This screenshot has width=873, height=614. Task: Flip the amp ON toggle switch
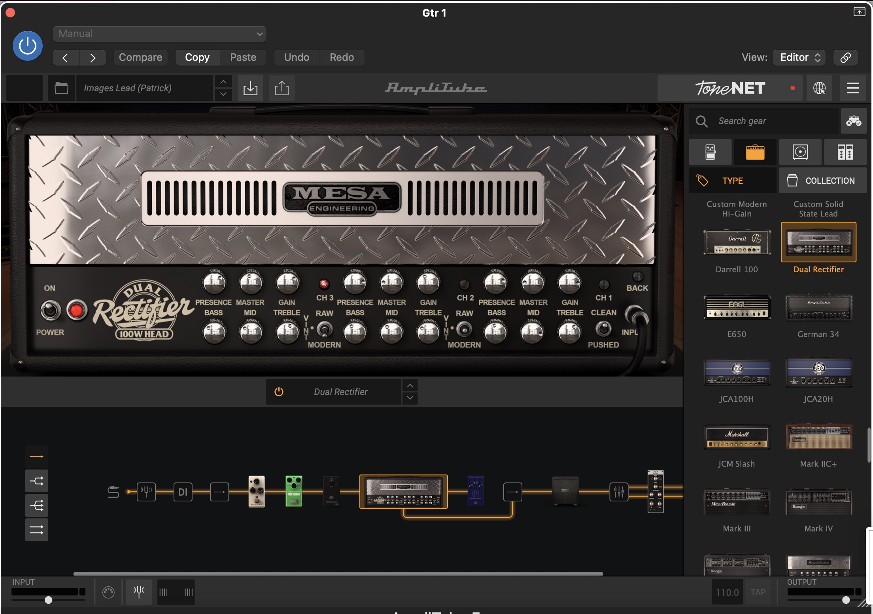coord(51,310)
